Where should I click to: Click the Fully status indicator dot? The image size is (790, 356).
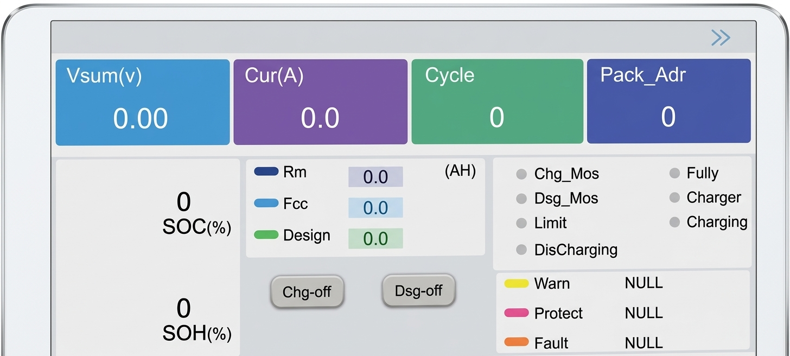[674, 173]
